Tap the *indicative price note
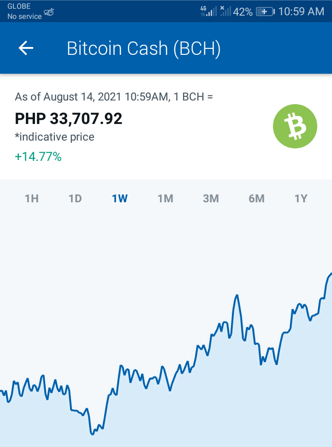 pos(54,137)
